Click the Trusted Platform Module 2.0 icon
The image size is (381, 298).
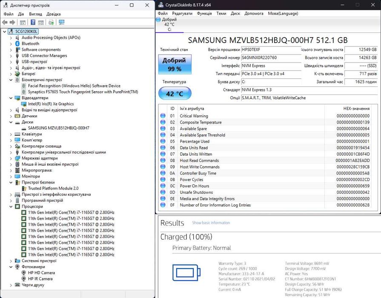pos(24,188)
